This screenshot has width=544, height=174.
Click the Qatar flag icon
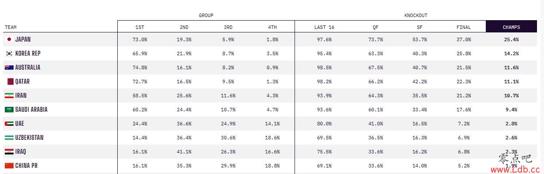pyautogui.click(x=10, y=82)
